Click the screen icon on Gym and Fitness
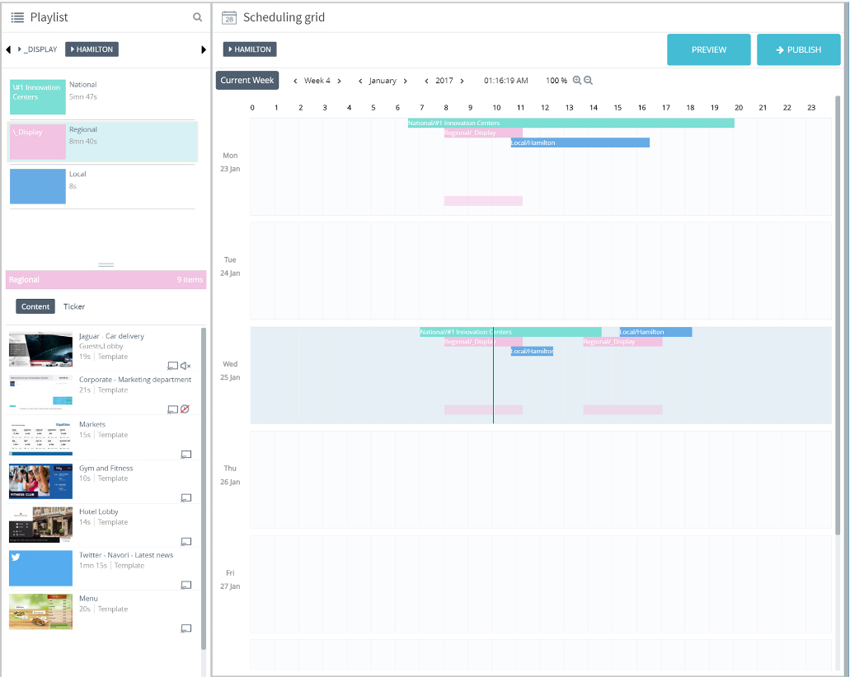The width and height of the screenshot is (850, 677). 185,497
